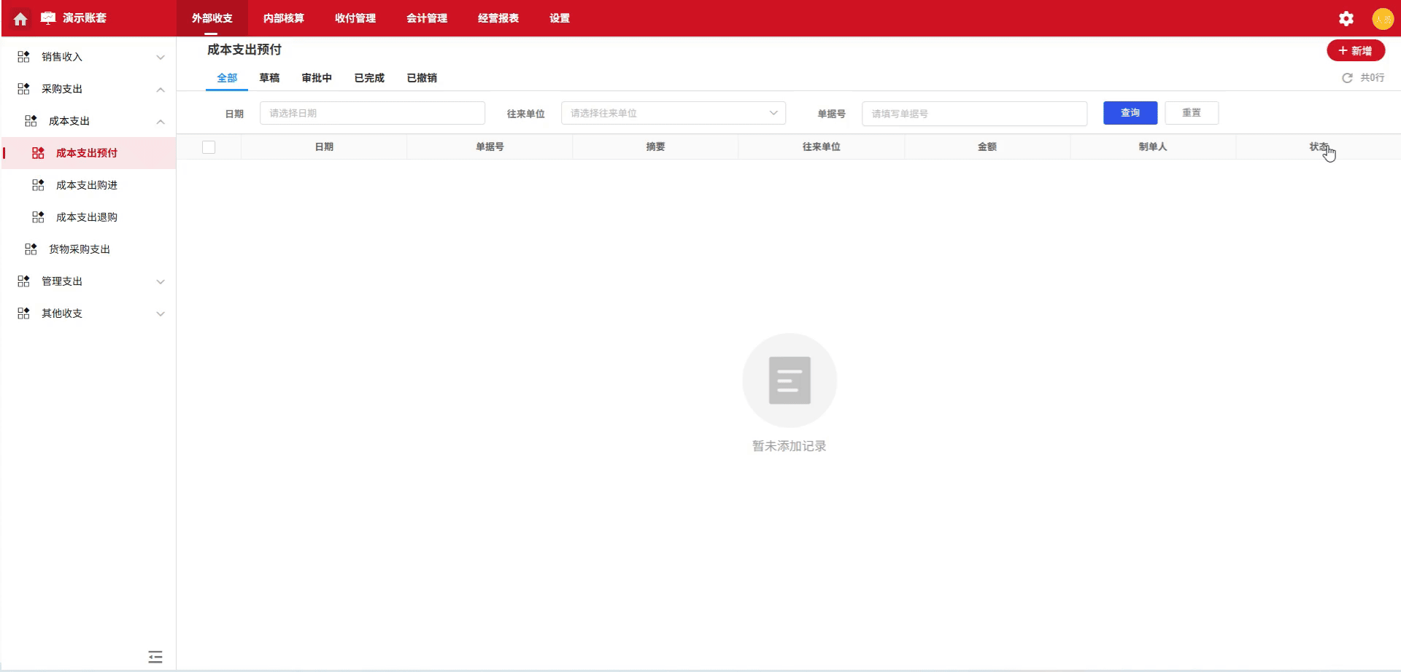This screenshot has width=1401, height=672.
Task: Click the home icon in the top bar
Action: 20,18
